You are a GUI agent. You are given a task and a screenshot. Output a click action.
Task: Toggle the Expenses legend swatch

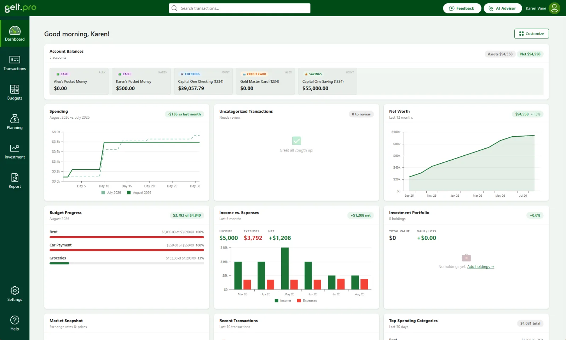point(299,301)
